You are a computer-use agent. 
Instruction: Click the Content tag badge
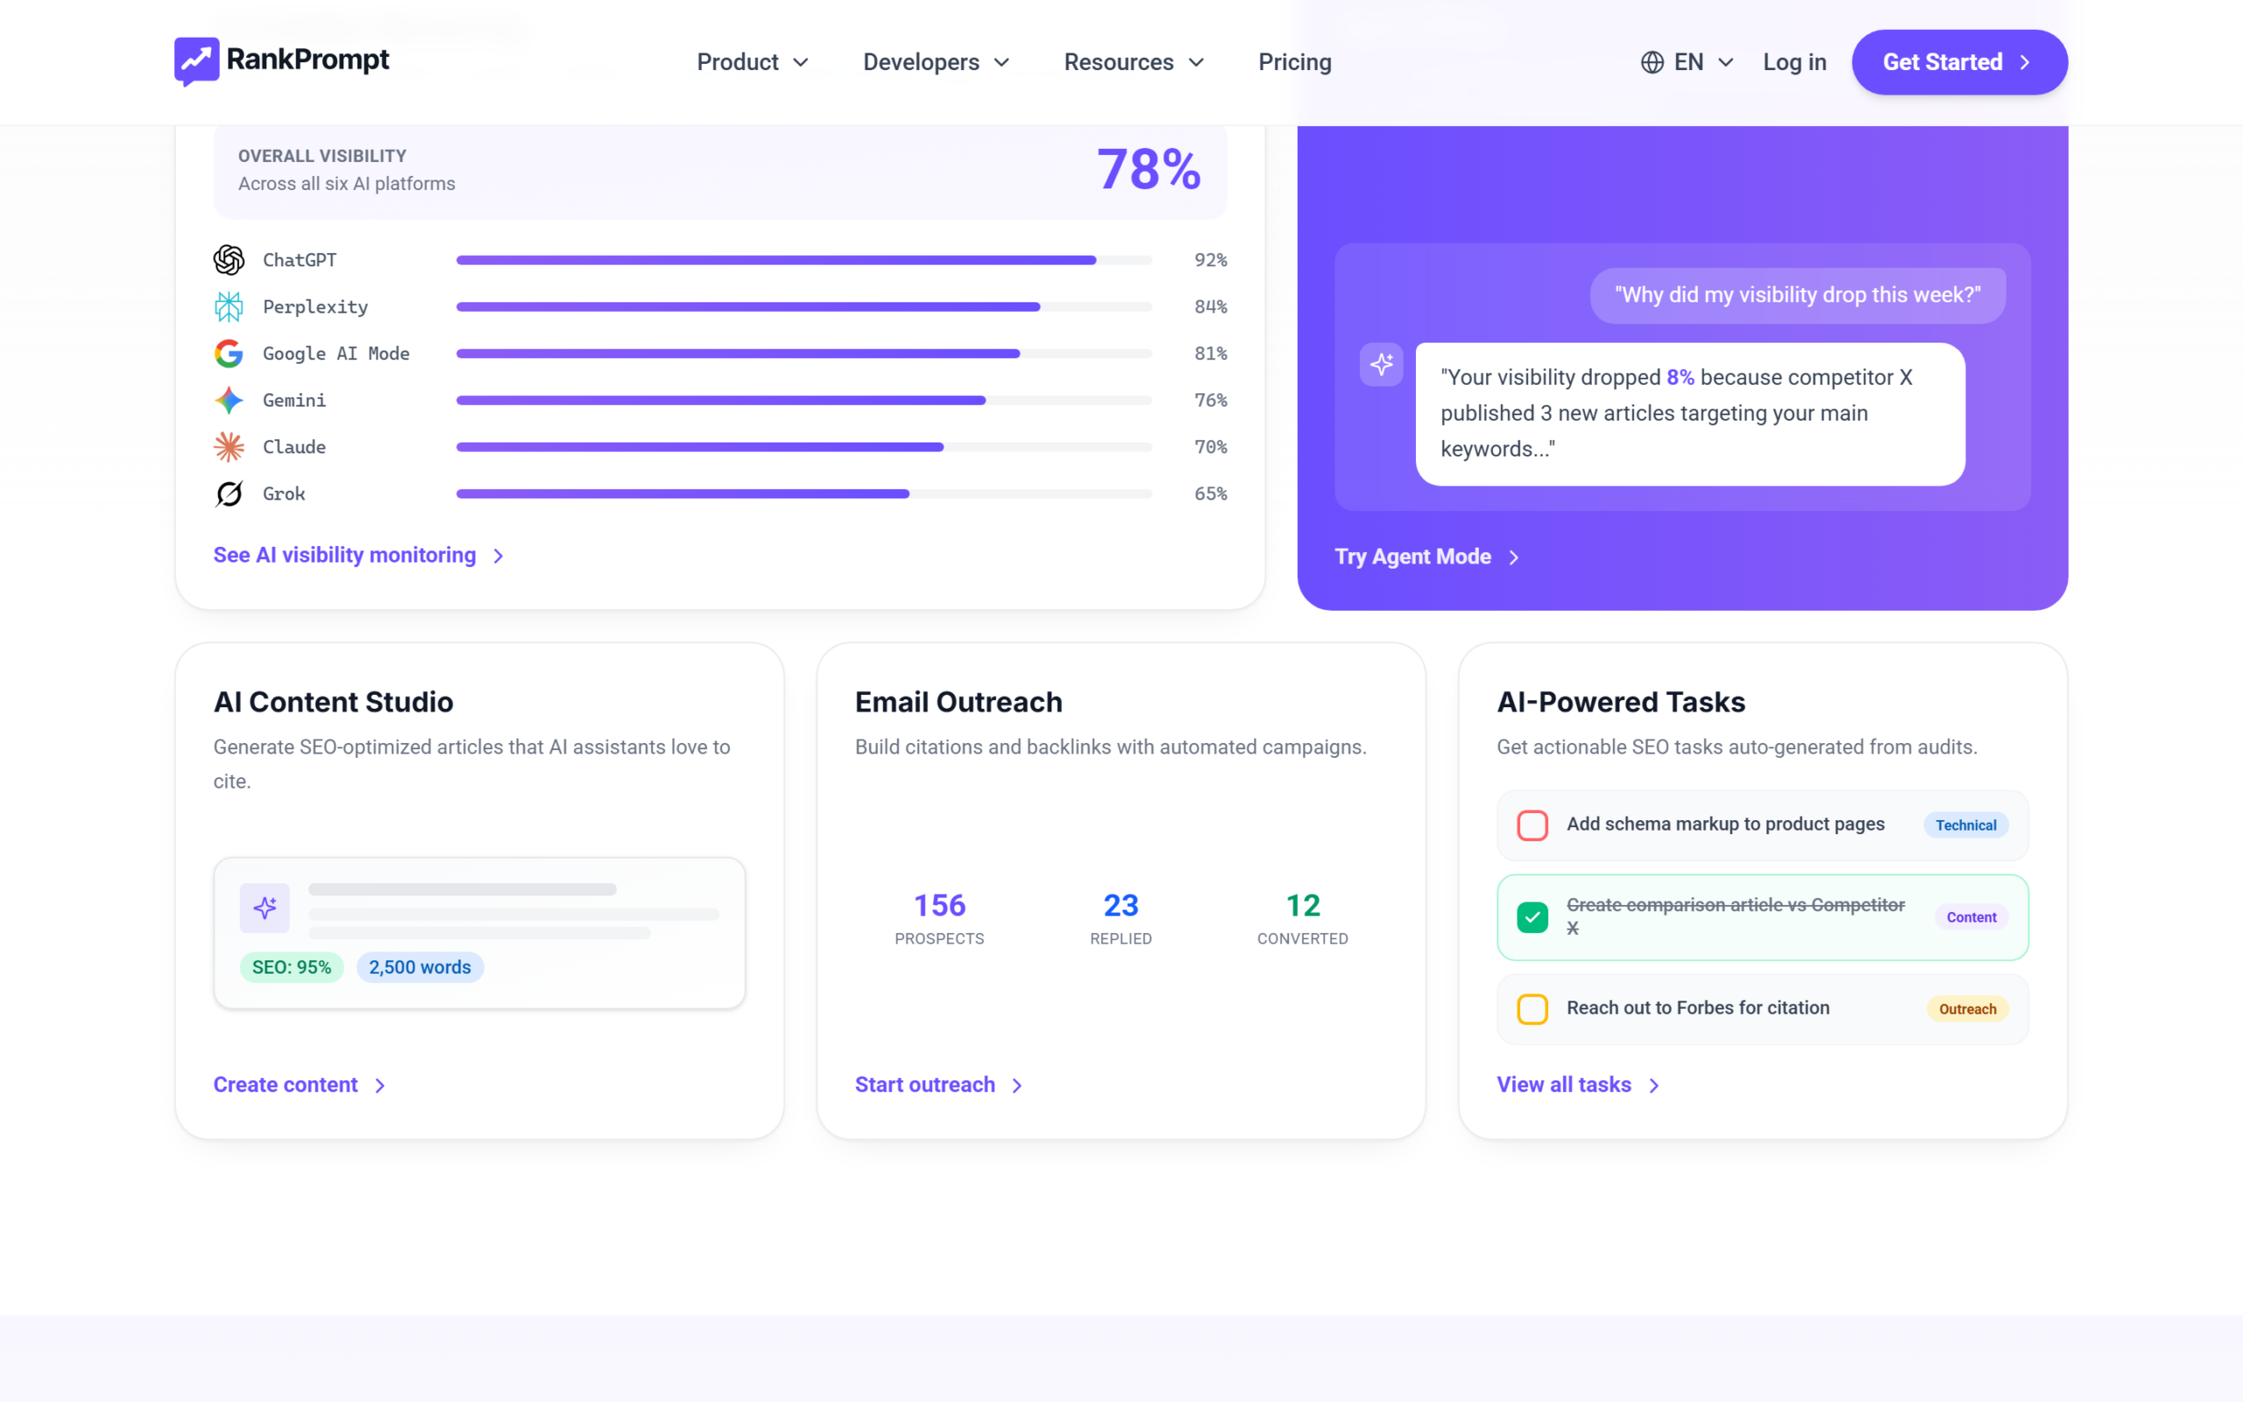[x=1971, y=917]
